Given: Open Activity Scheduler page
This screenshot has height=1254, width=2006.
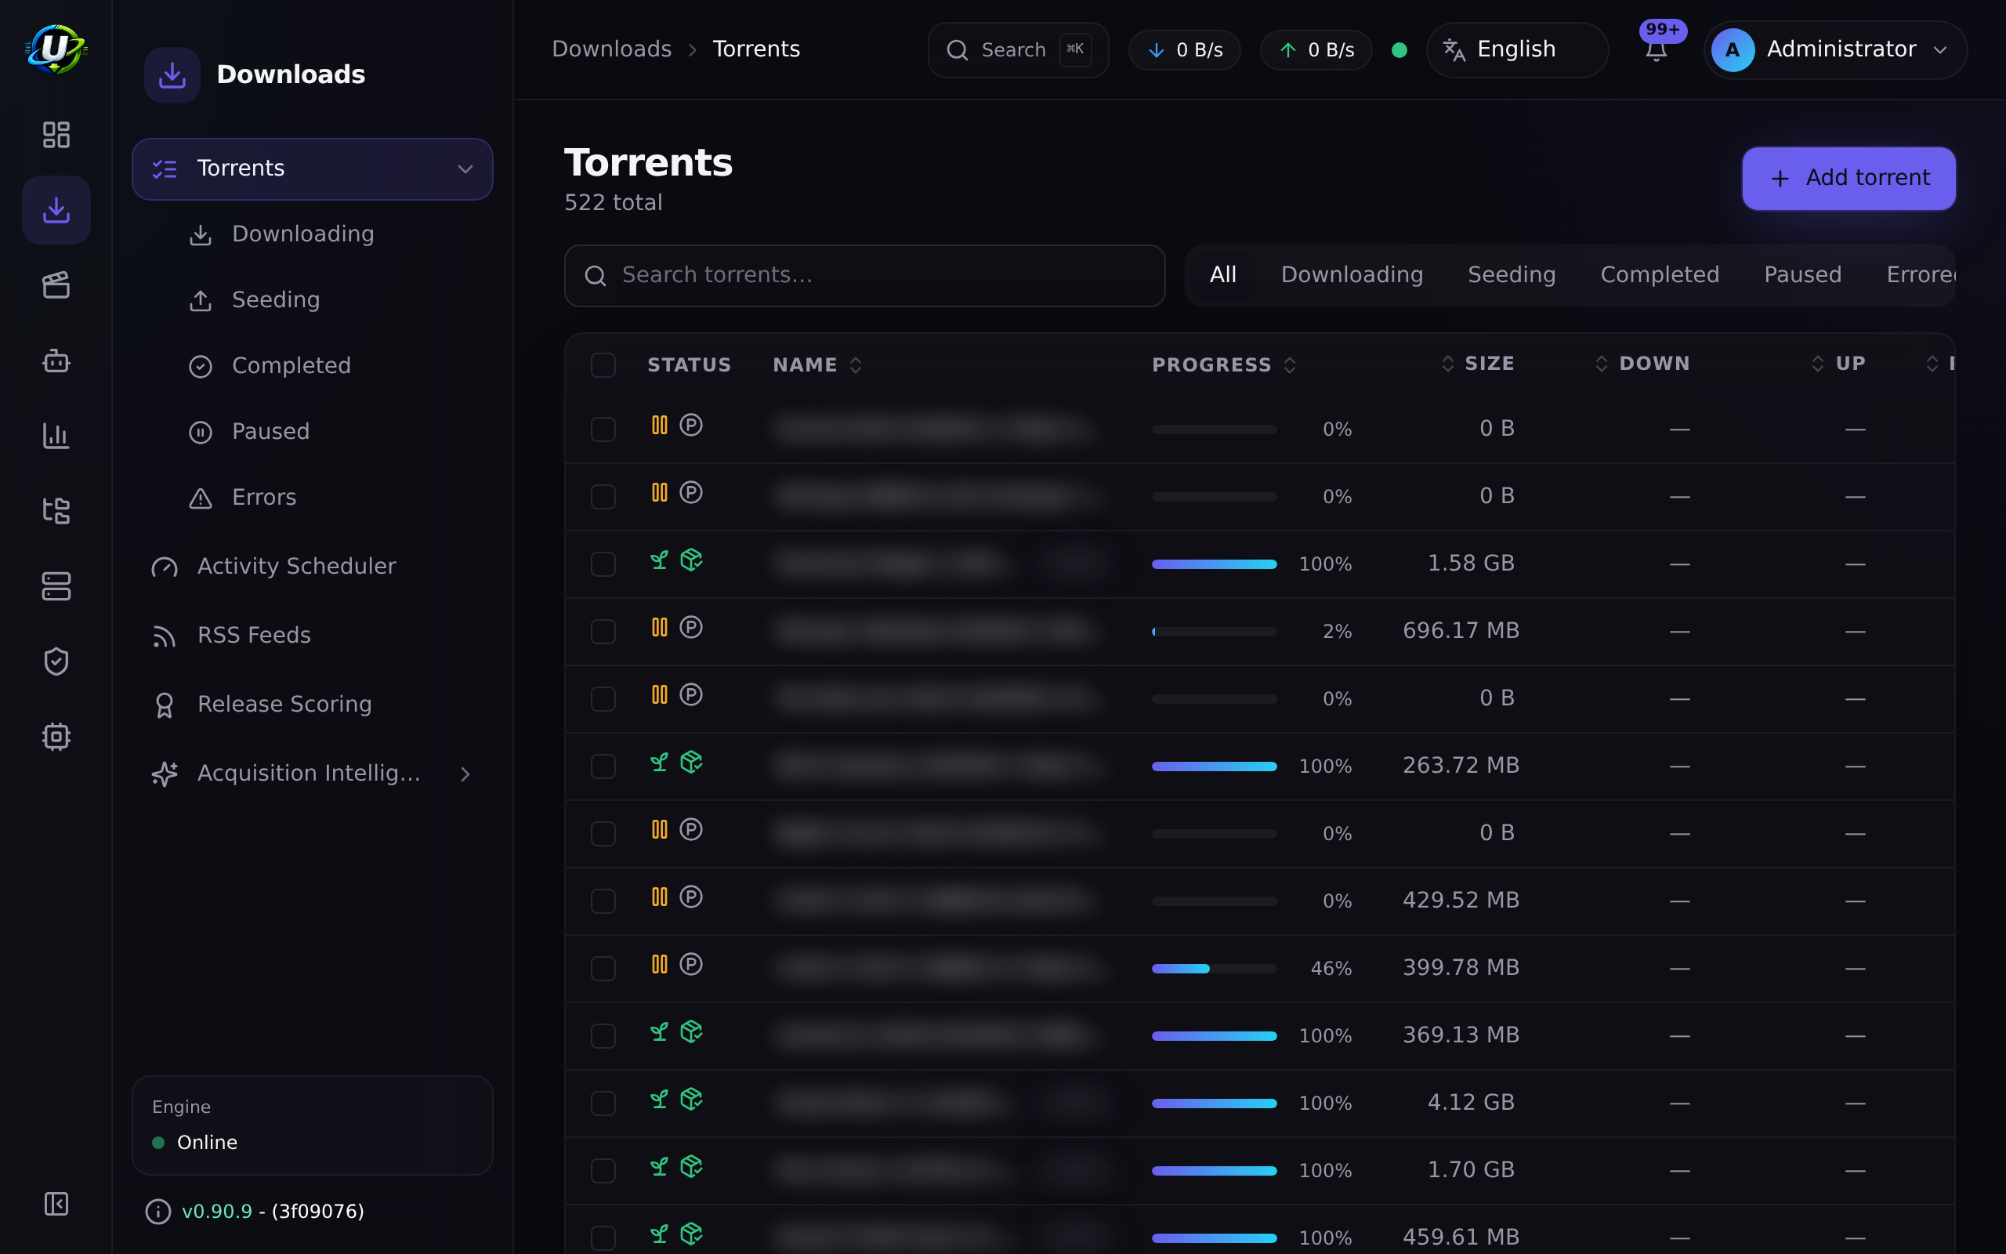Looking at the screenshot, I should point(313,567).
